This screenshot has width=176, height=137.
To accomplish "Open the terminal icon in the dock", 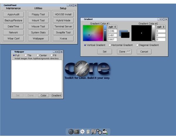I will [x=77, y=131].
